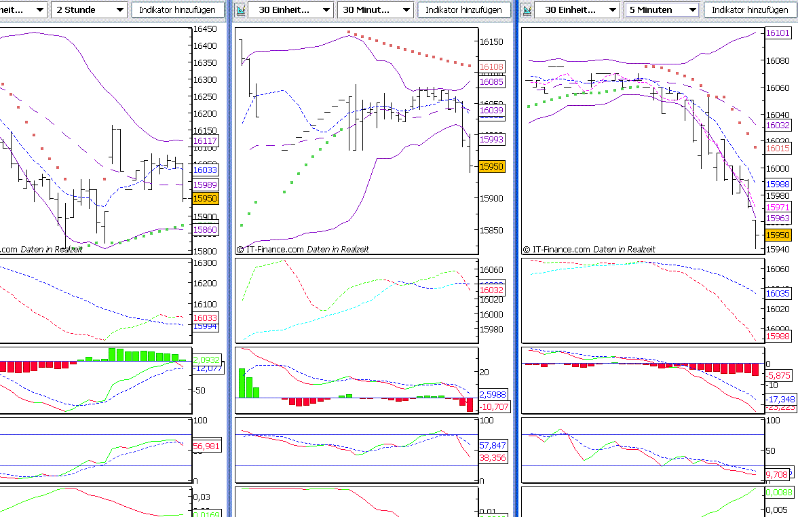Viewport: 798px width, 517px height.
Task: Select the red 16032 value in the 30-minute indicator panel
Action: click(x=491, y=290)
